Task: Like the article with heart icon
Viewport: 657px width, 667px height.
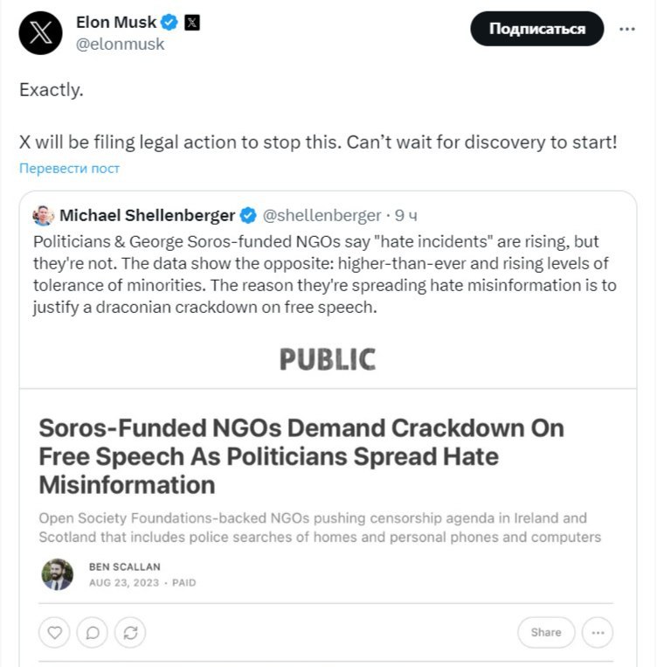Action: tap(56, 632)
